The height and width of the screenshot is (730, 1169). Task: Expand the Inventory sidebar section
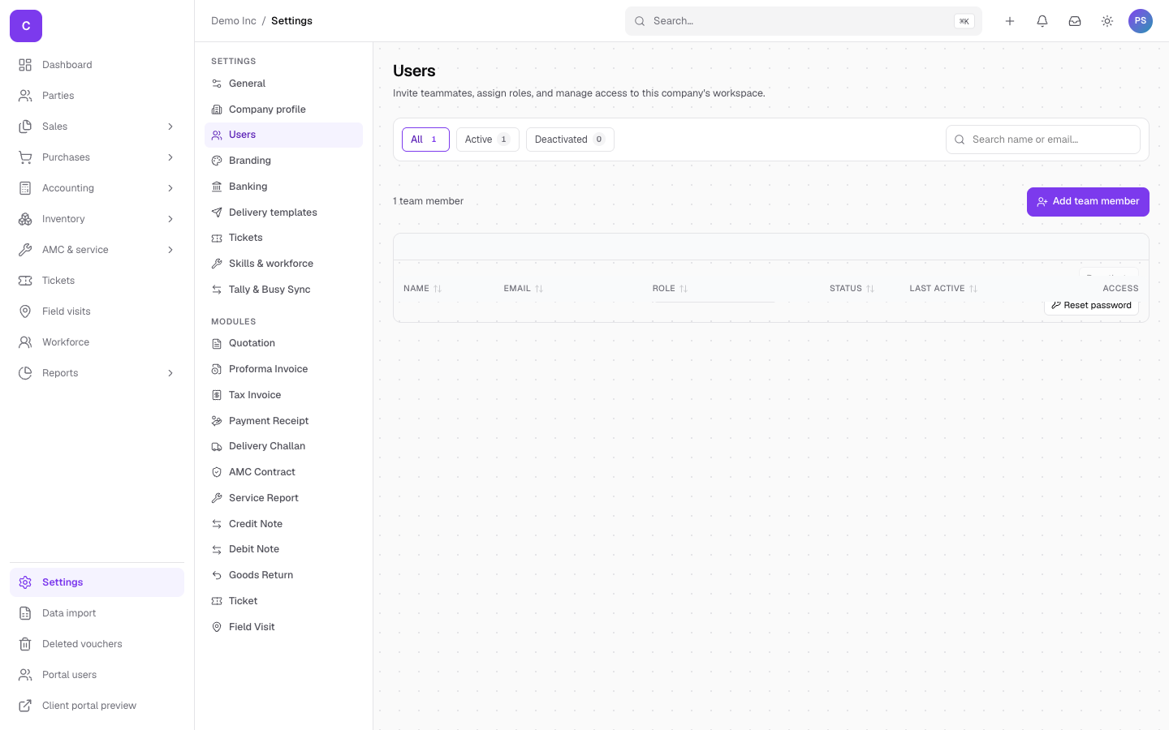[97, 219]
